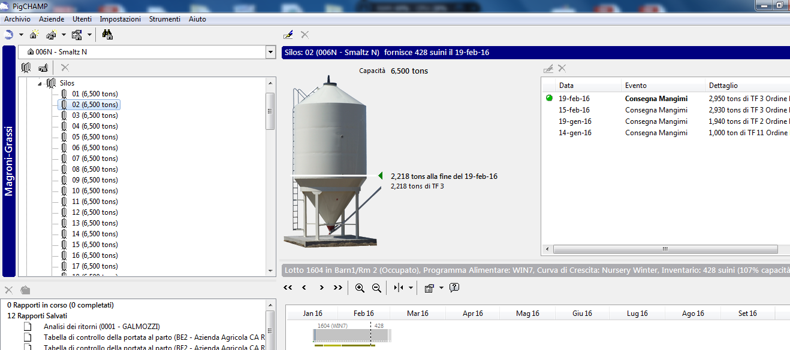This screenshot has height=350, width=790.
Task: Click the binoculars search icon
Action: point(107,35)
